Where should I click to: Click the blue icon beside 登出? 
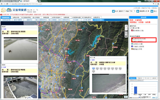coord(152,11)
